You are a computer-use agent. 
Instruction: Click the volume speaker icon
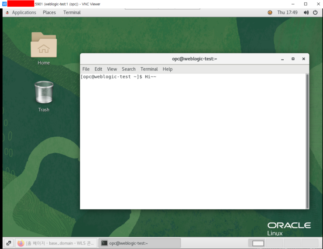(x=306, y=13)
